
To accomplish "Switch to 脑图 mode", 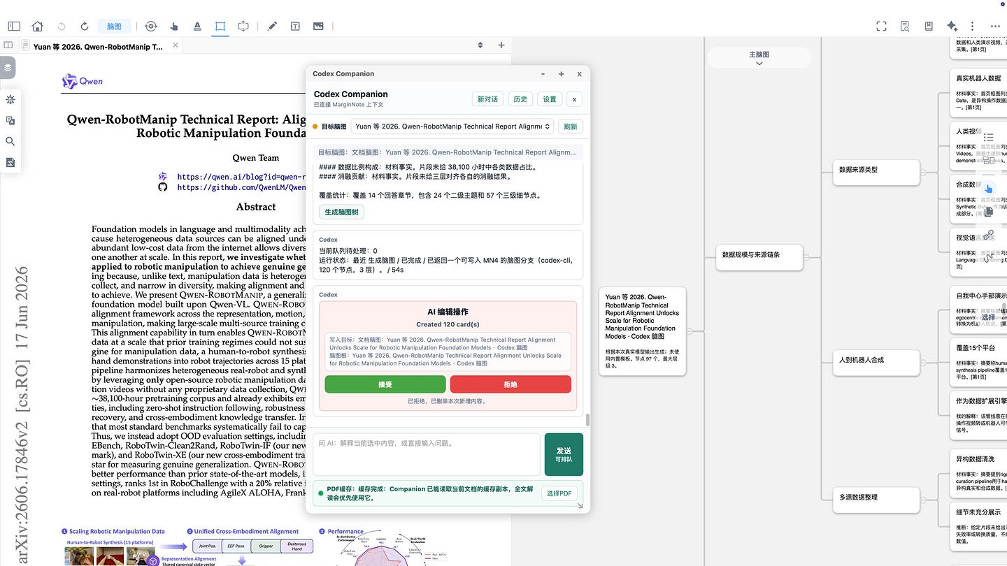I will coord(114,26).
